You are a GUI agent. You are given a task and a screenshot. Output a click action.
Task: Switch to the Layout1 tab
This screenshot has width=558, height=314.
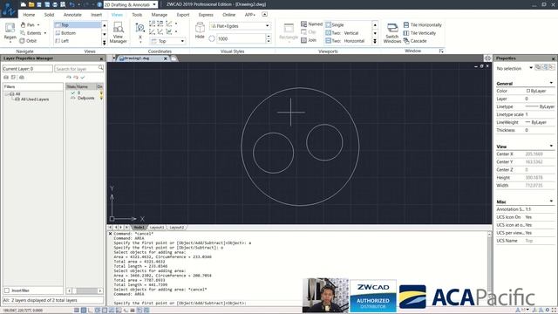click(157, 227)
